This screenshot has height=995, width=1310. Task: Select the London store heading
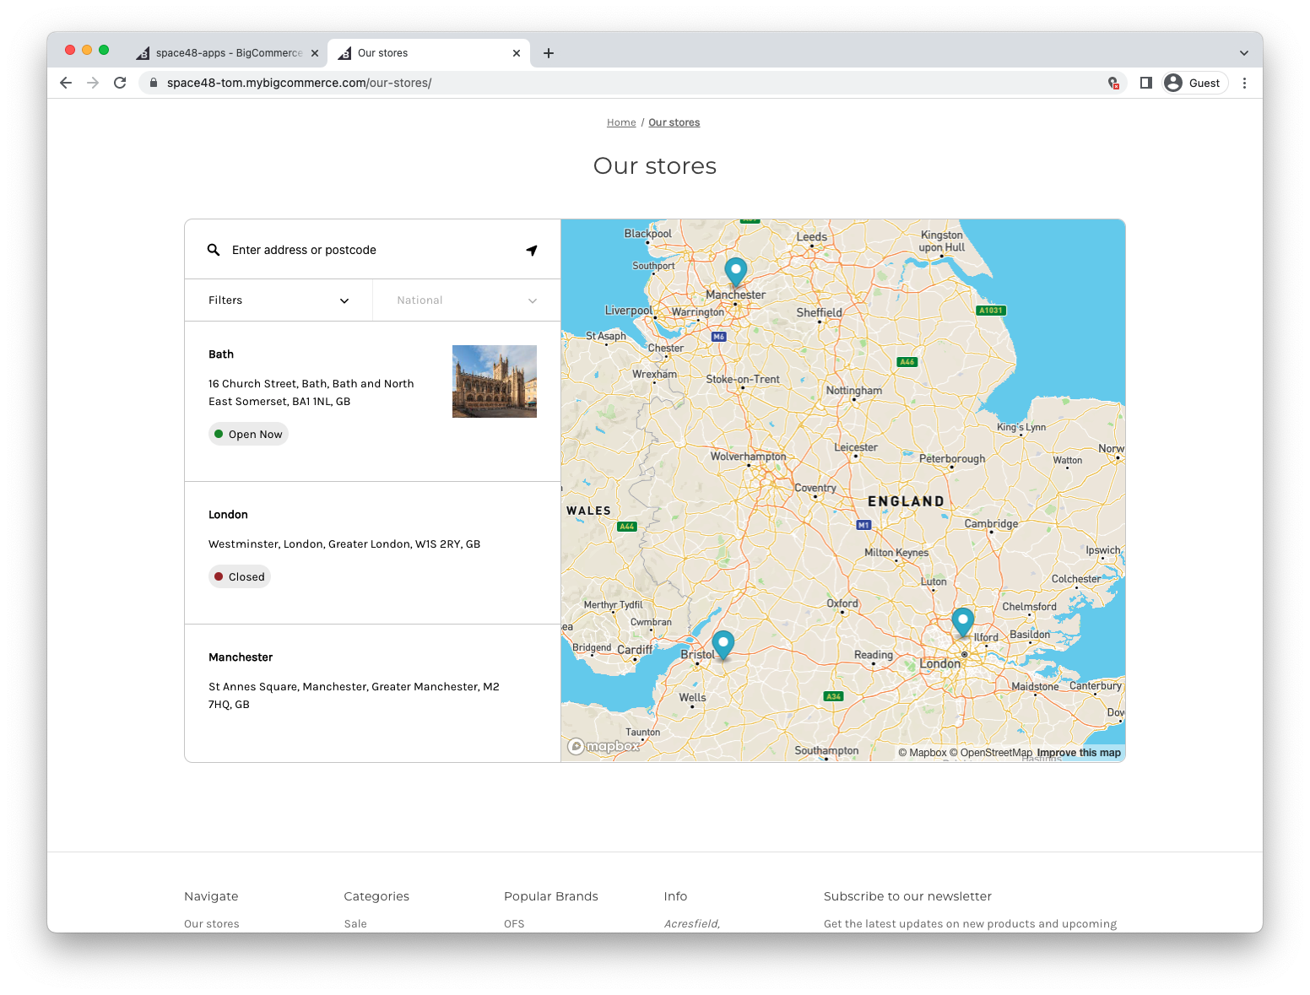click(228, 515)
